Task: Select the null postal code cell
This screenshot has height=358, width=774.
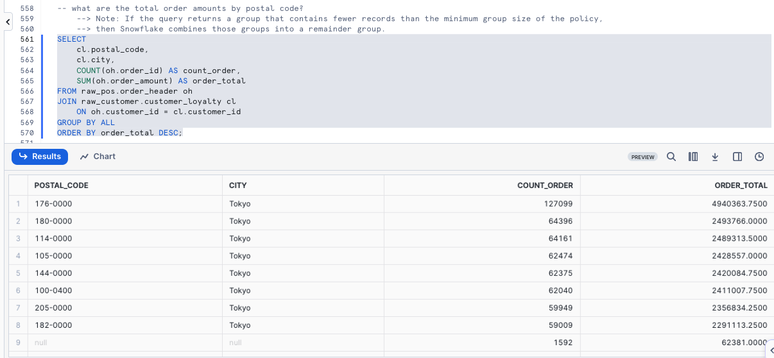Action: click(41, 343)
